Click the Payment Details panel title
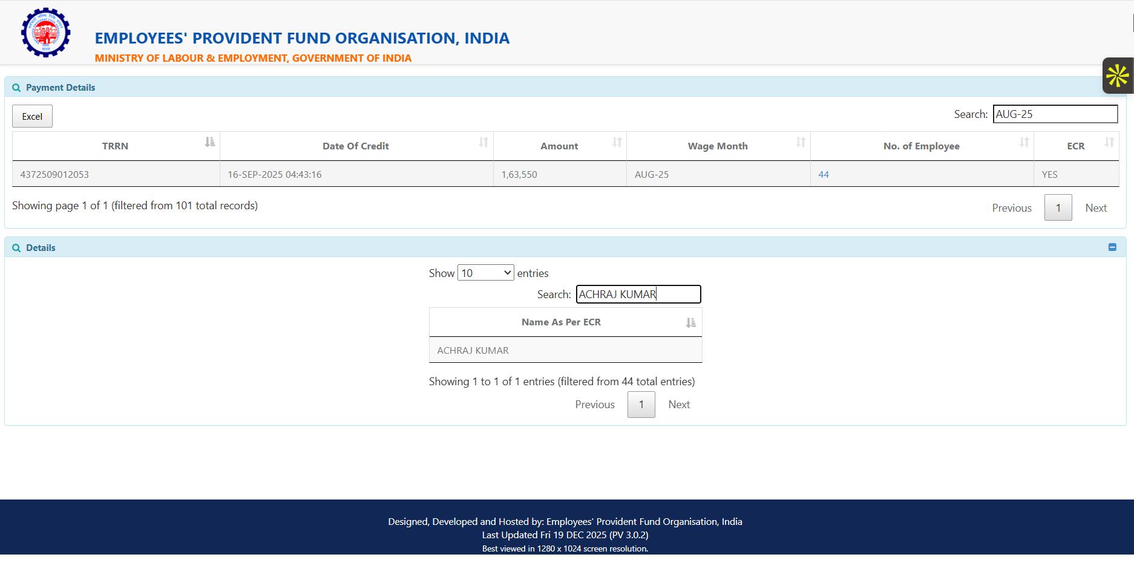The height and width of the screenshot is (563, 1134). (x=61, y=88)
